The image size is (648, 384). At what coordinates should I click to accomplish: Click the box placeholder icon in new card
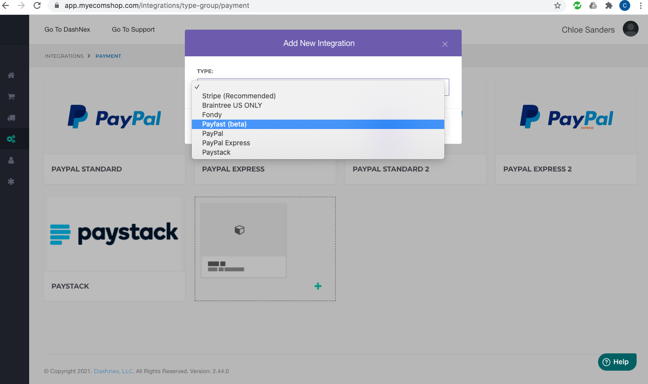(240, 230)
